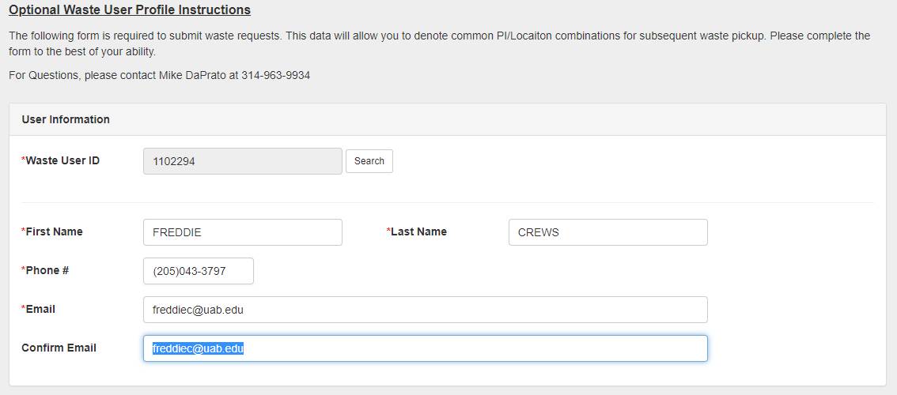
Task: Focus the Waste User ID field
Action: tap(242, 161)
